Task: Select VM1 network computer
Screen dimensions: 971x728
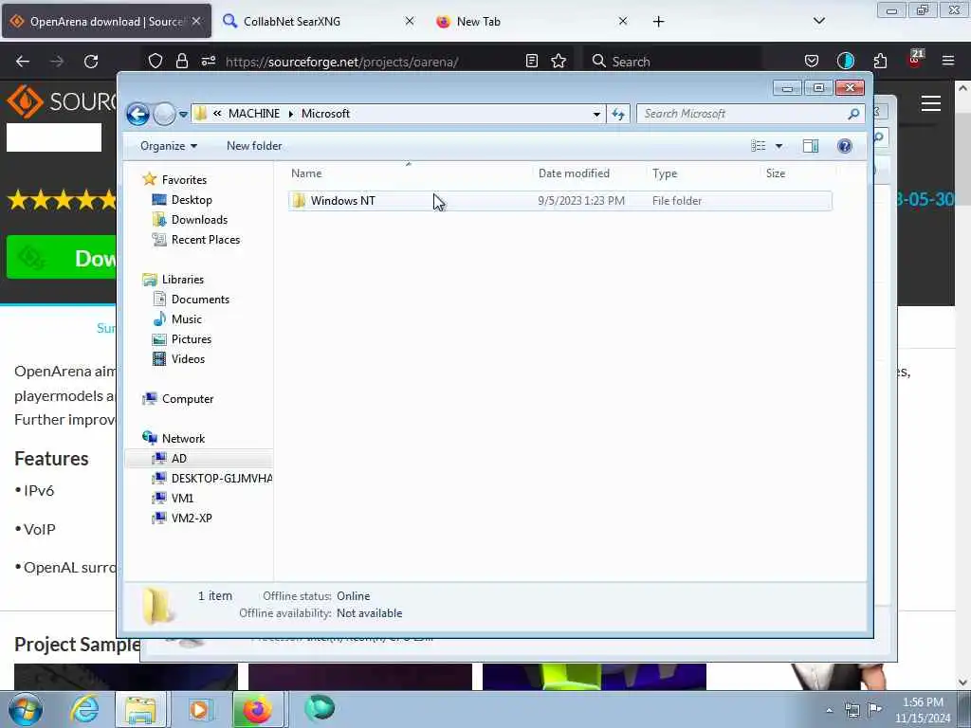Action: 182,499
